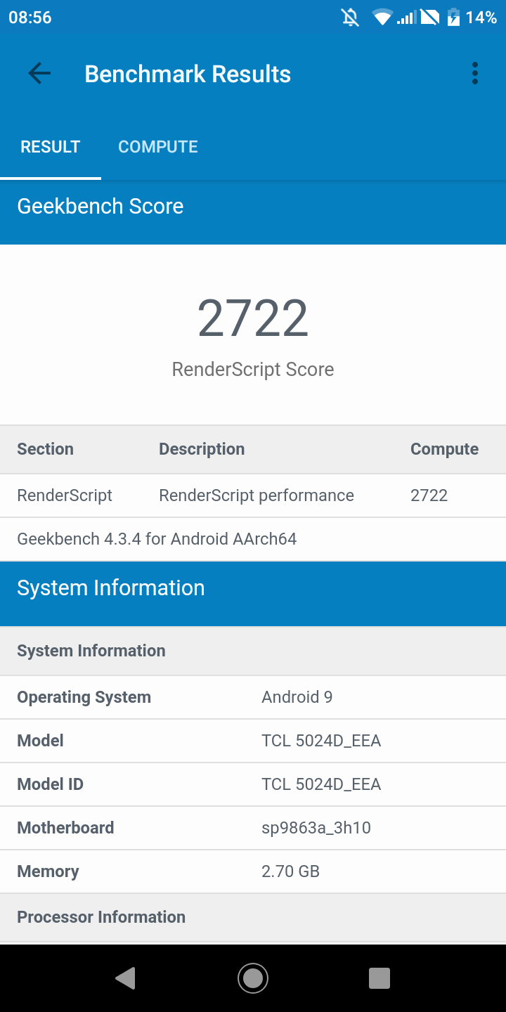The height and width of the screenshot is (1012, 506).
Task: Tap the large 2722 score value
Action: point(253,318)
